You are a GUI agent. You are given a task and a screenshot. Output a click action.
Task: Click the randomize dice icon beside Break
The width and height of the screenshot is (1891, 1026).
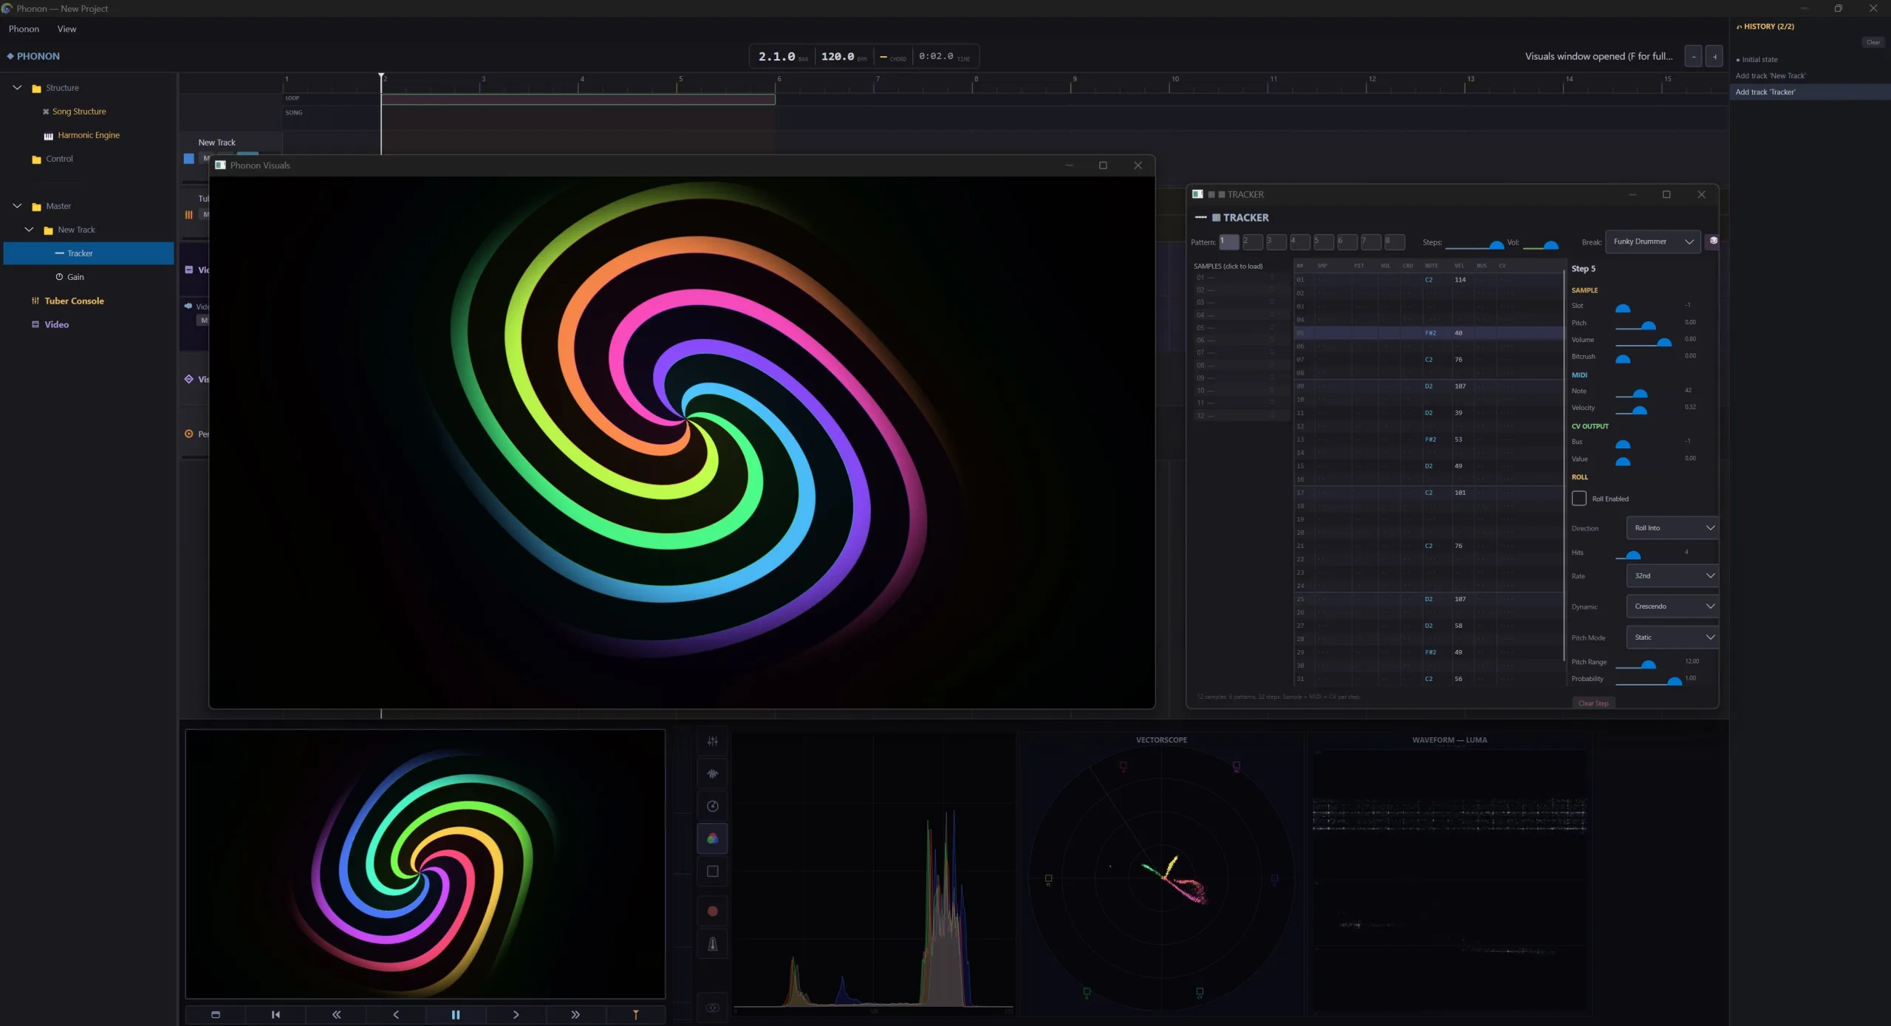[x=1713, y=241]
